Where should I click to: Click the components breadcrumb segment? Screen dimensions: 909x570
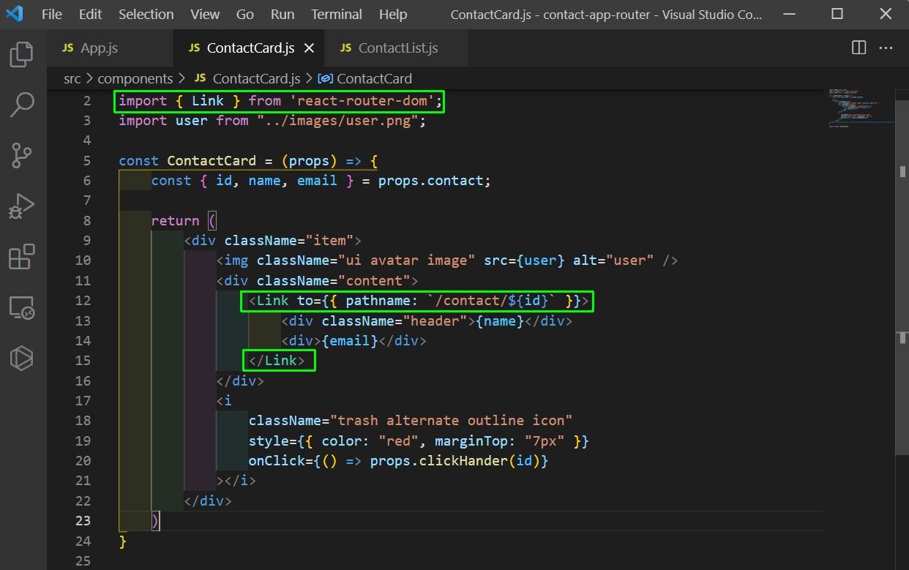click(135, 78)
